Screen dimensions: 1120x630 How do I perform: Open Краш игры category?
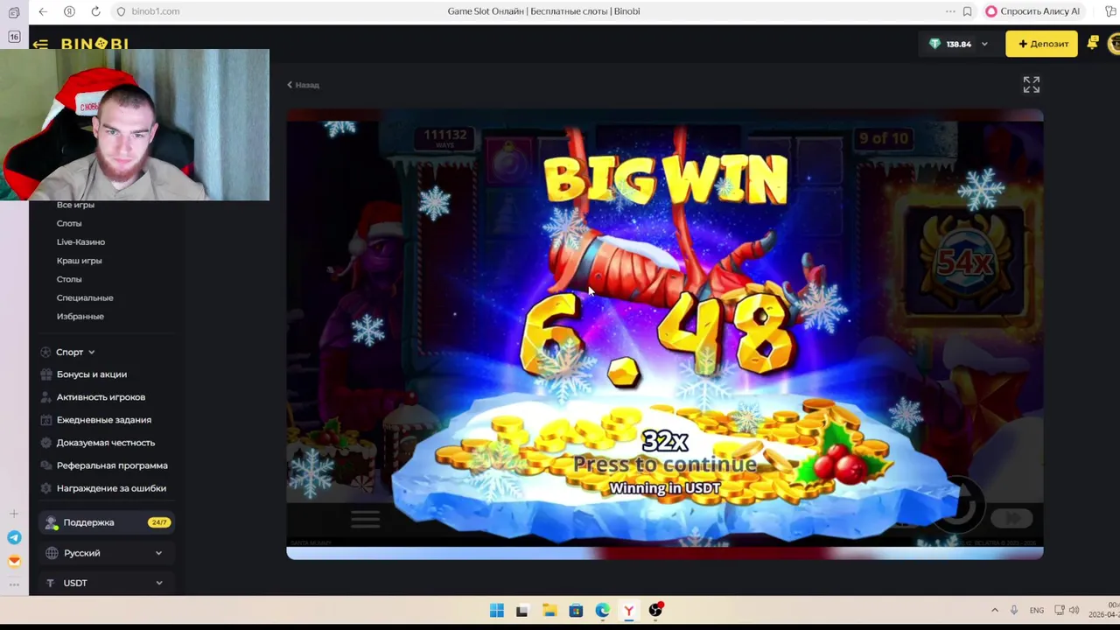click(x=79, y=261)
